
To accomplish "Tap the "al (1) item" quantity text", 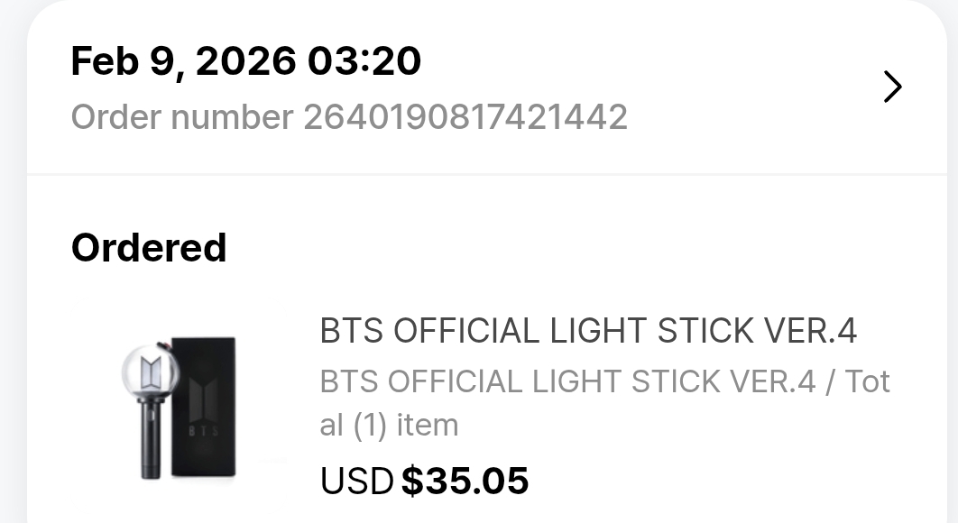I will (389, 424).
